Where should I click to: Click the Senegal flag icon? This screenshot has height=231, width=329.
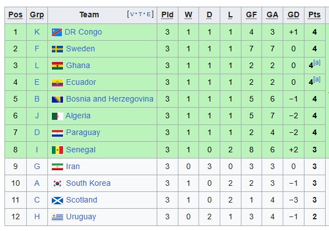57,150
